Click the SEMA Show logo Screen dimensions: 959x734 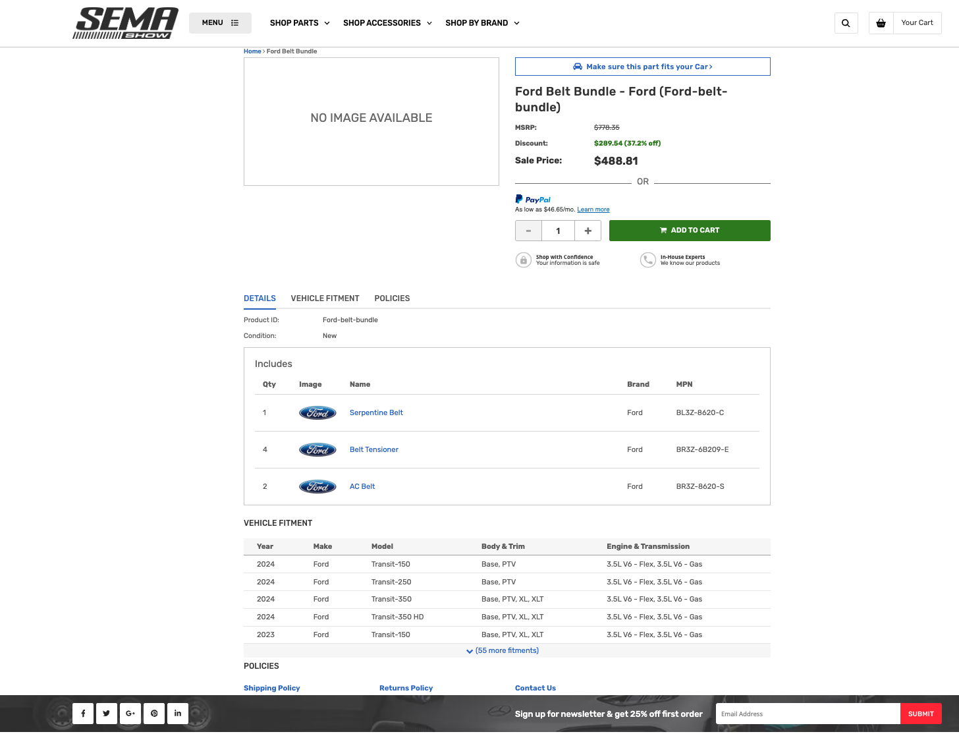point(125,23)
